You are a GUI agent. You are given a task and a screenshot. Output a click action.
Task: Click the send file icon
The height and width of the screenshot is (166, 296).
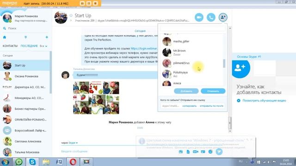click(x=188, y=152)
